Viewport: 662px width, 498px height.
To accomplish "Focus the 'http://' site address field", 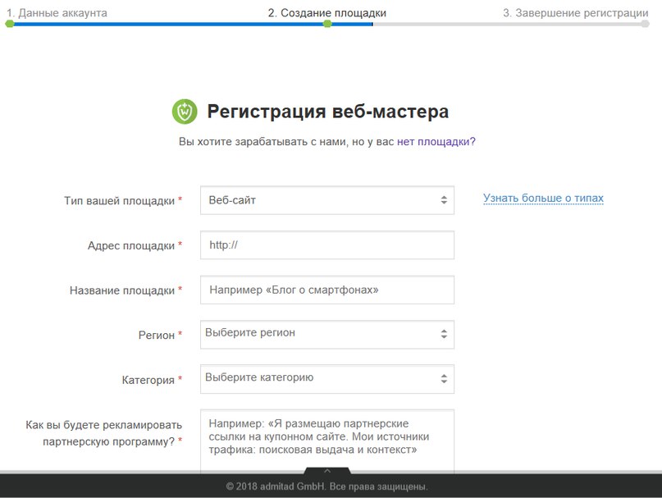I will point(326,244).
